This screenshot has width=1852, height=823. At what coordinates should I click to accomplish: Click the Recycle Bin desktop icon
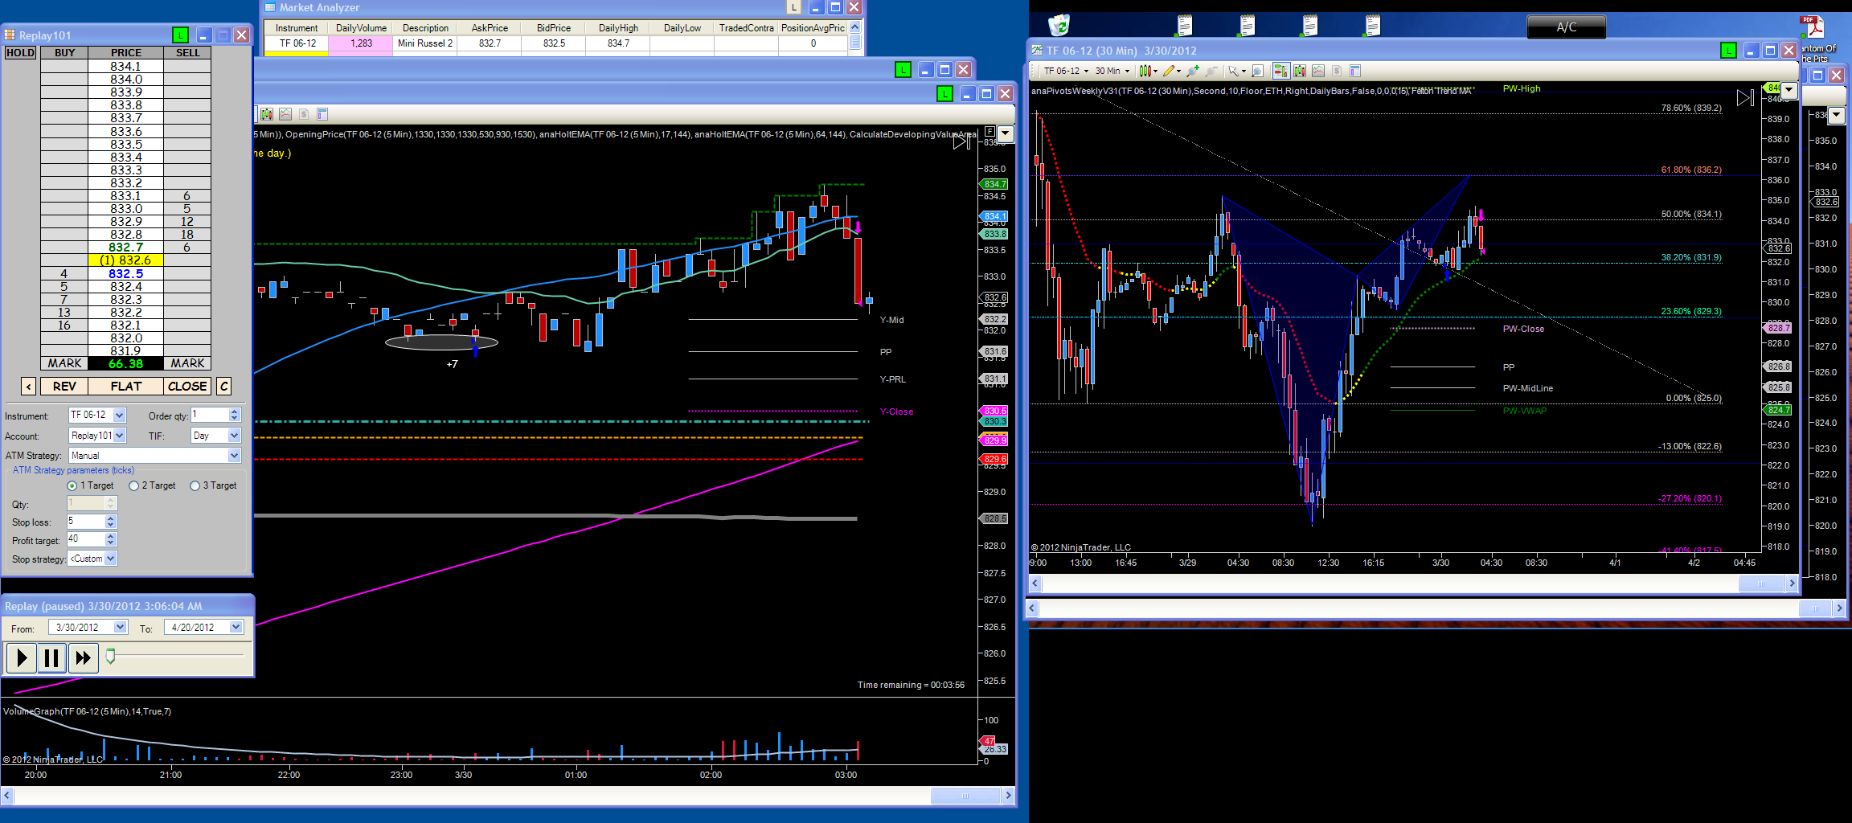1059,25
